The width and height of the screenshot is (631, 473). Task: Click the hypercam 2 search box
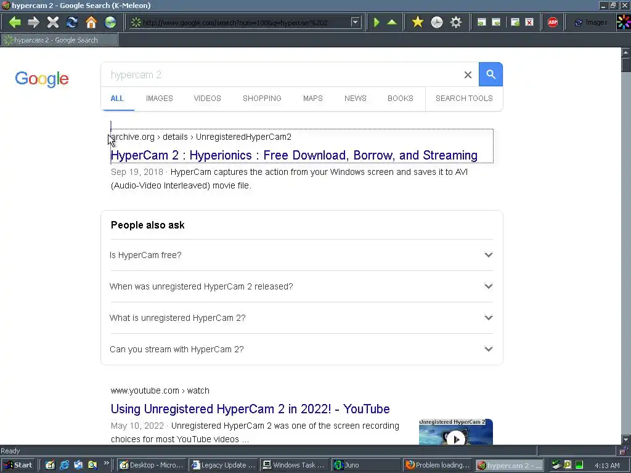(x=282, y=75)
